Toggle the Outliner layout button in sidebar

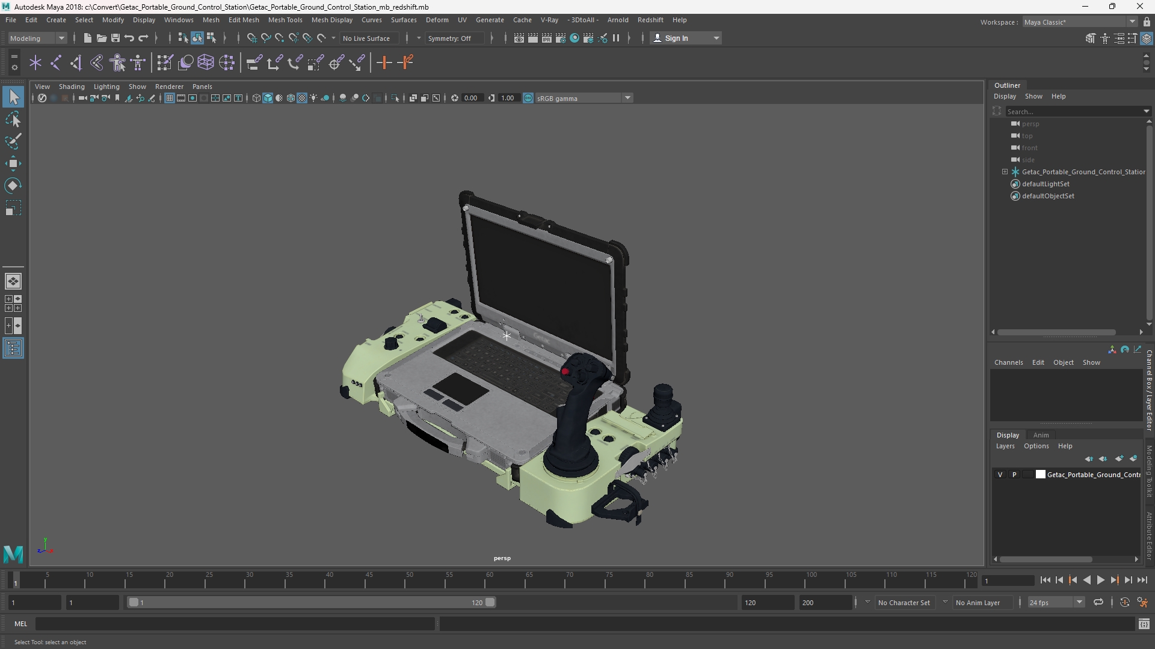pos(13,349)
